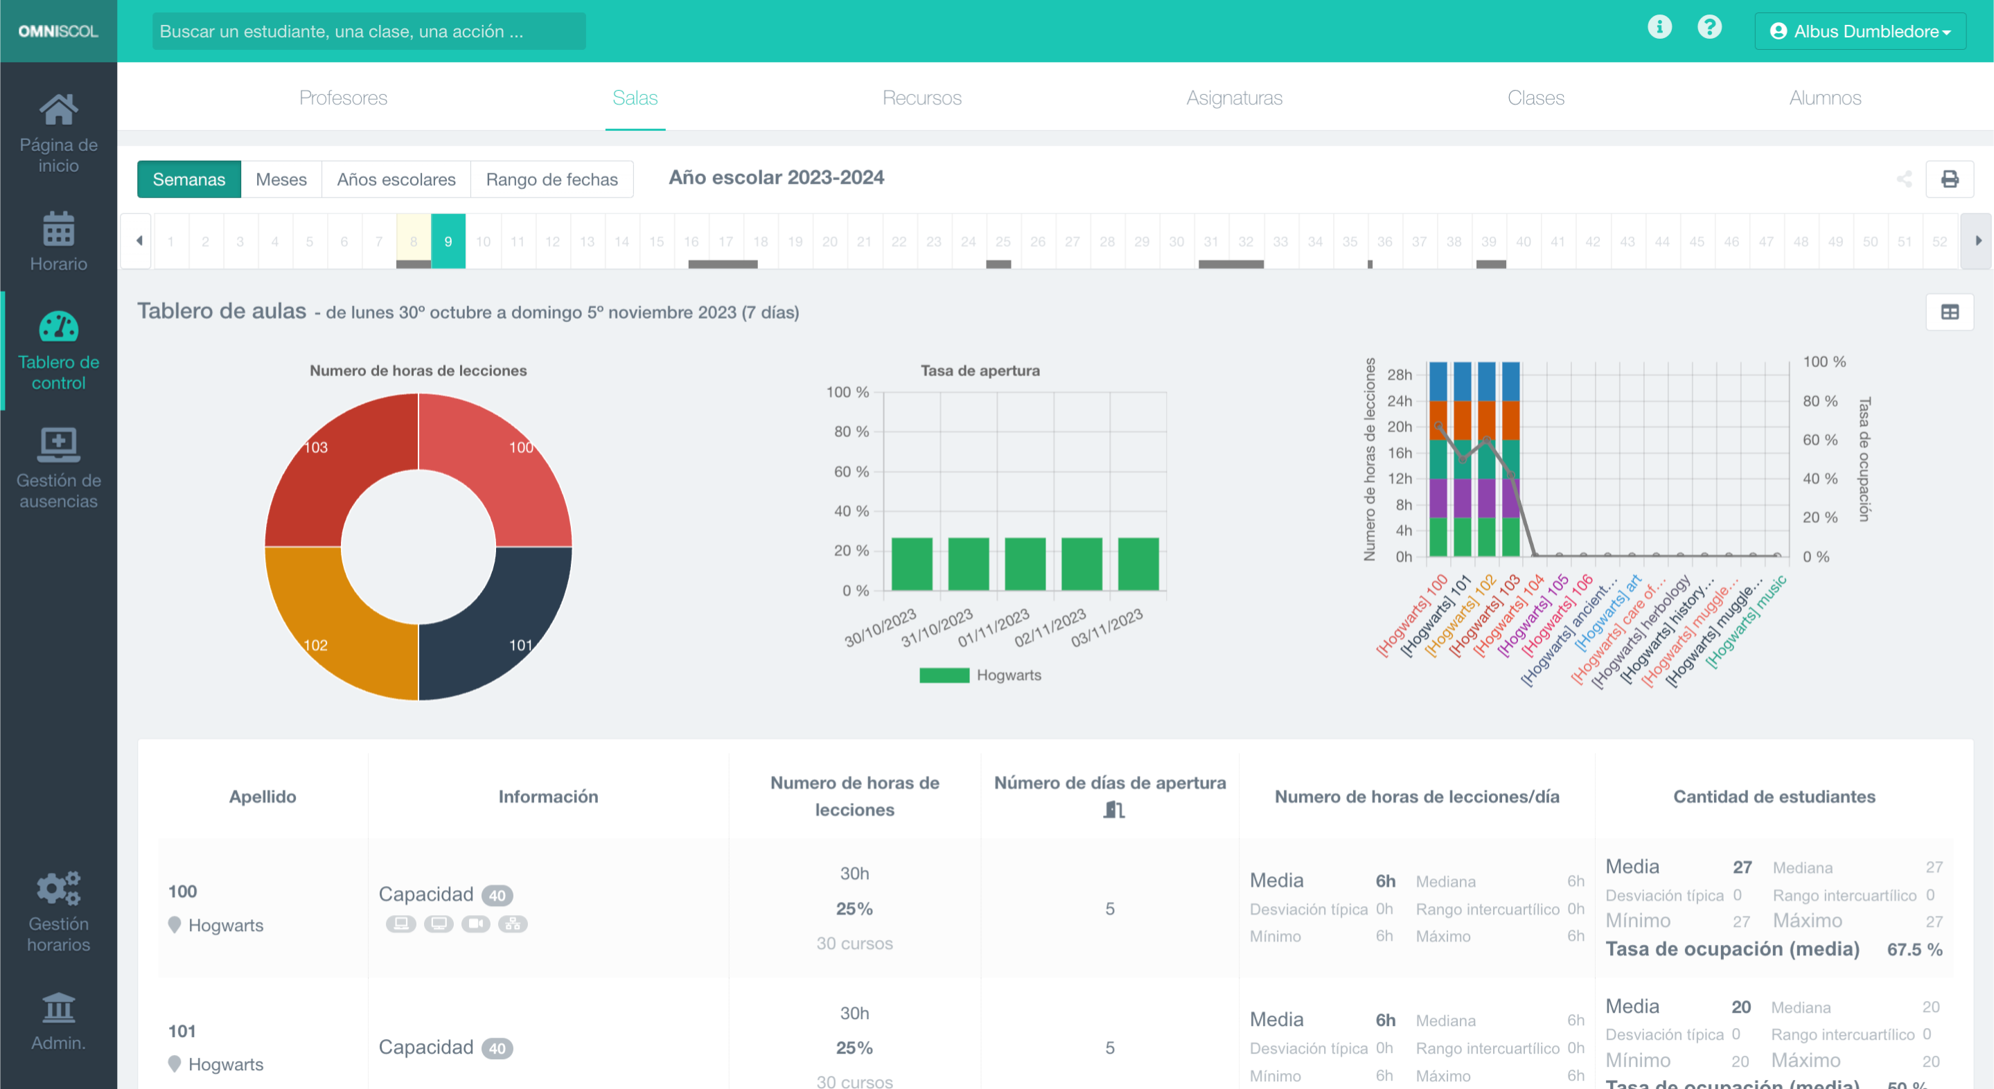Image resolution: width=1994 pixels, height=1089 pixels.
Task: Switch to table view layout icon
Action: [x=1949, y=312]
